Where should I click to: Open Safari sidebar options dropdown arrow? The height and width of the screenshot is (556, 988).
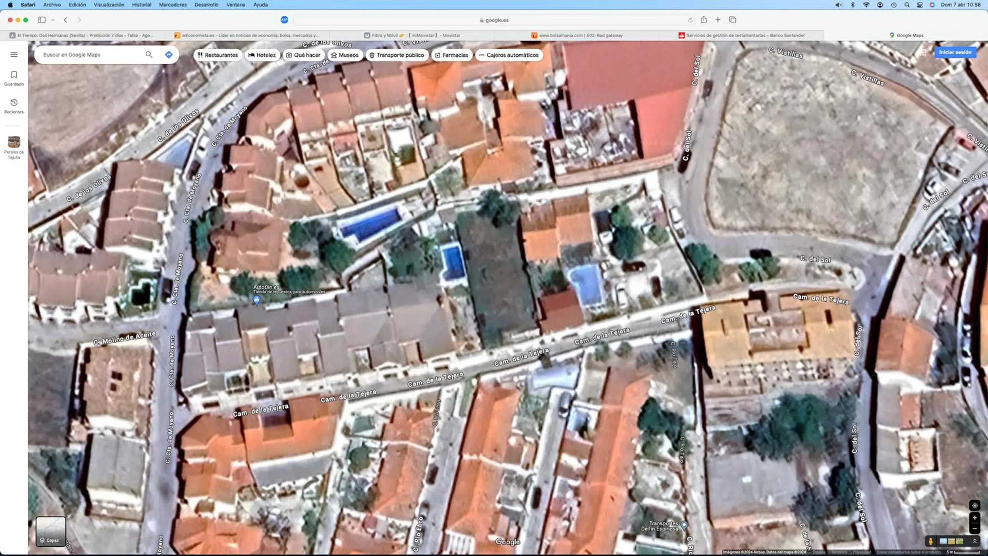[53, 20]
